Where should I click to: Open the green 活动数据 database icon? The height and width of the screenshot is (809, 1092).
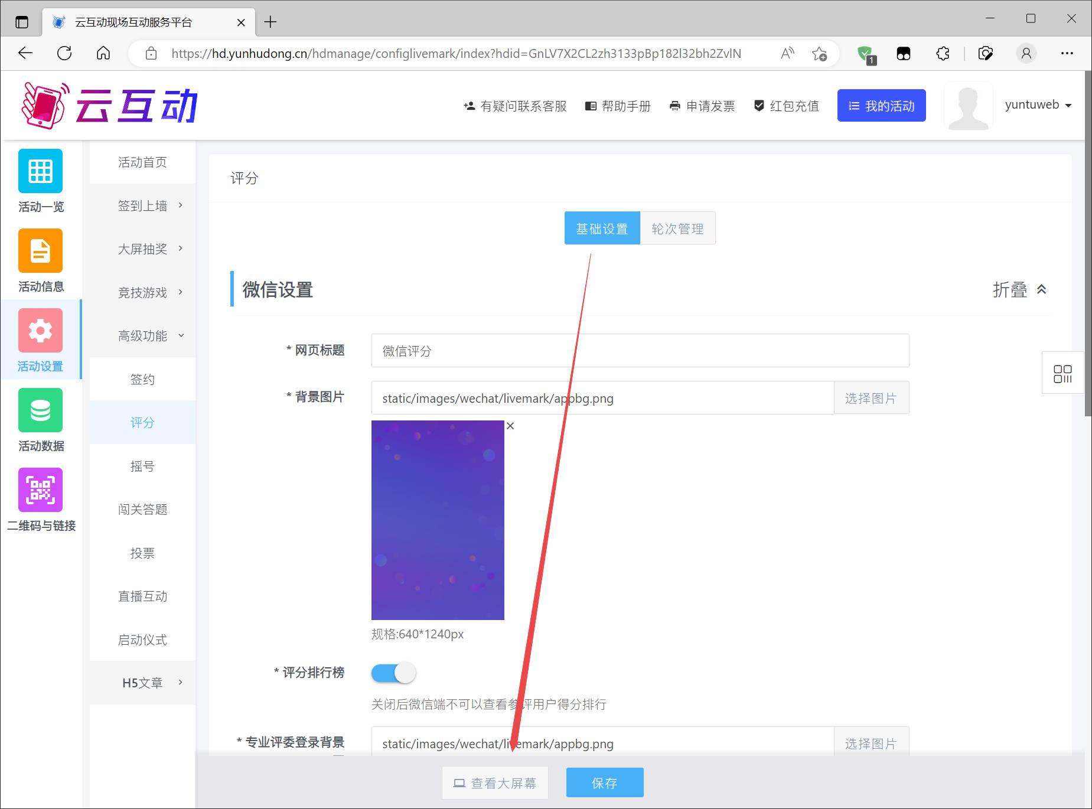[x=40, y=410]
